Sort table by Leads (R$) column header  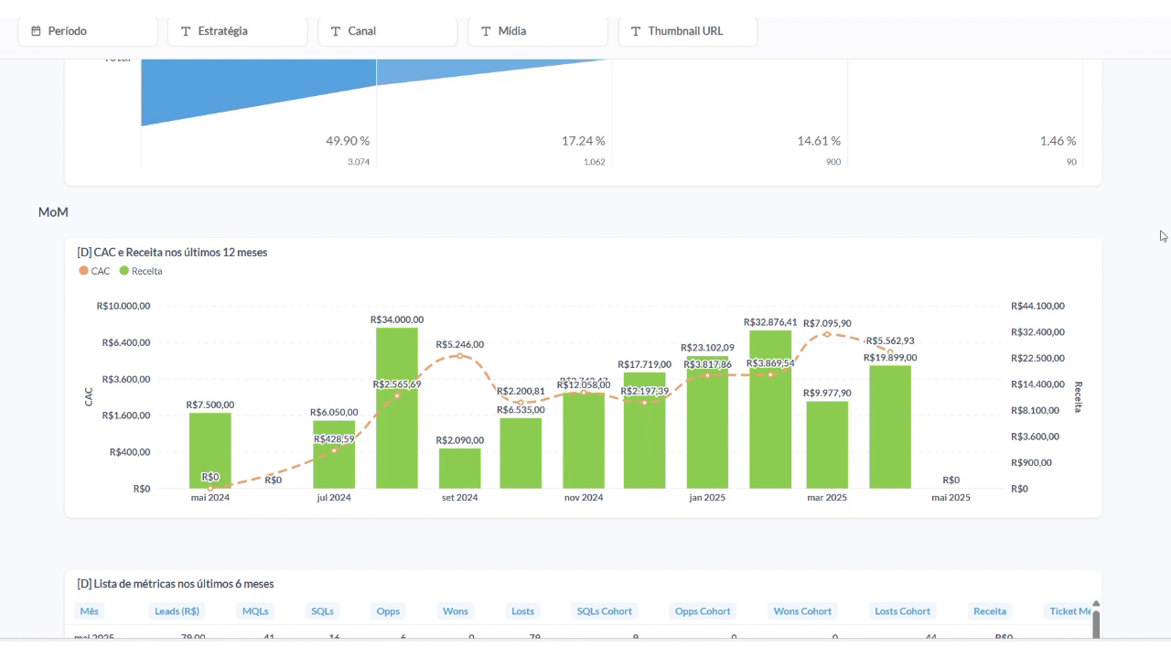[177, 611]
